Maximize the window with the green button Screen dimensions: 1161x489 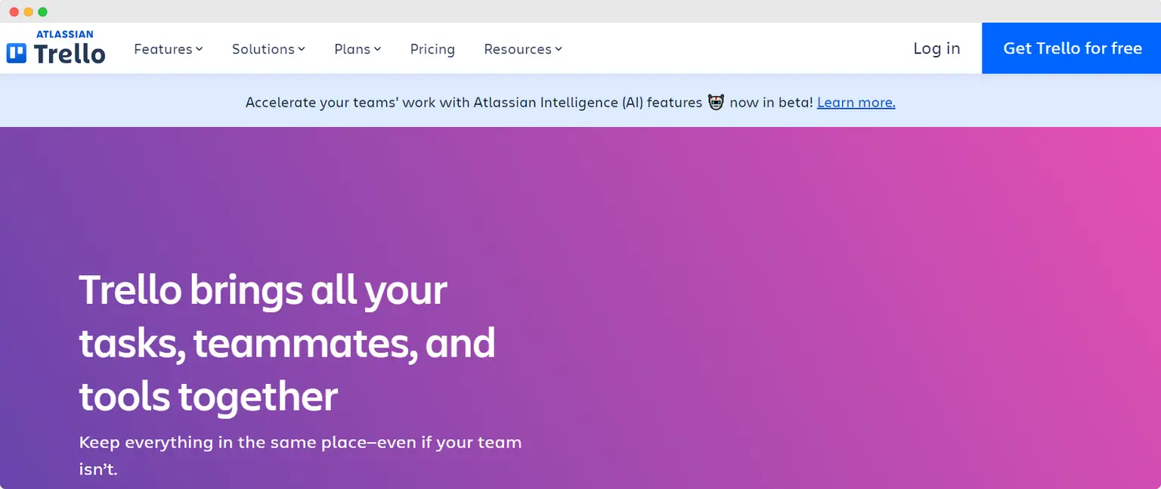[42, 11]
